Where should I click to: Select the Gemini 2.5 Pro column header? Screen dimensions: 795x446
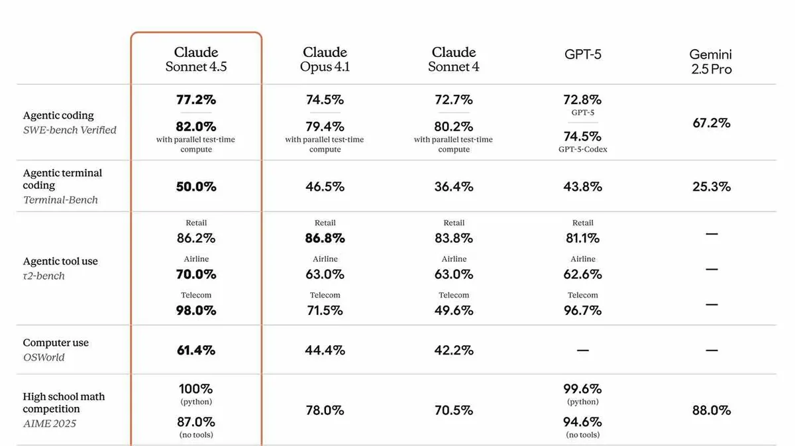click(711, 62)
